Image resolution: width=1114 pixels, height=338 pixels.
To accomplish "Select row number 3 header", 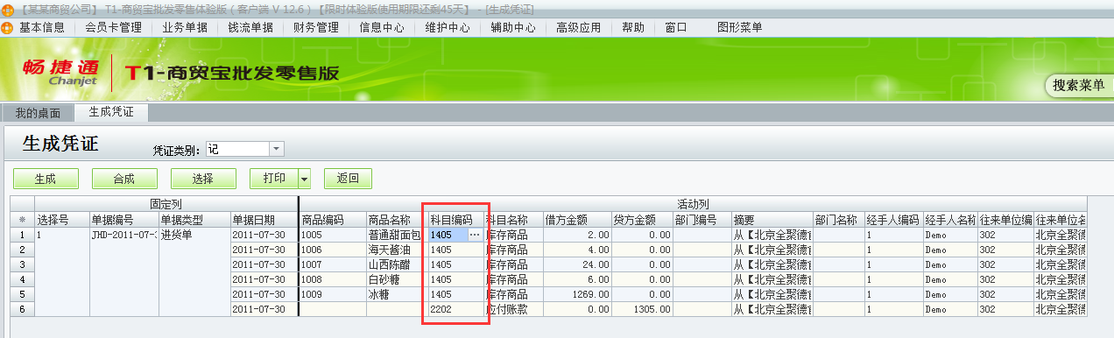I will [x=22, y=264].
